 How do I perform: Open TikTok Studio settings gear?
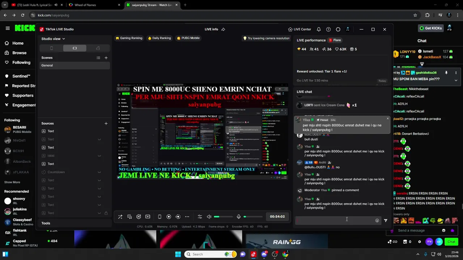tap(338, 29)
